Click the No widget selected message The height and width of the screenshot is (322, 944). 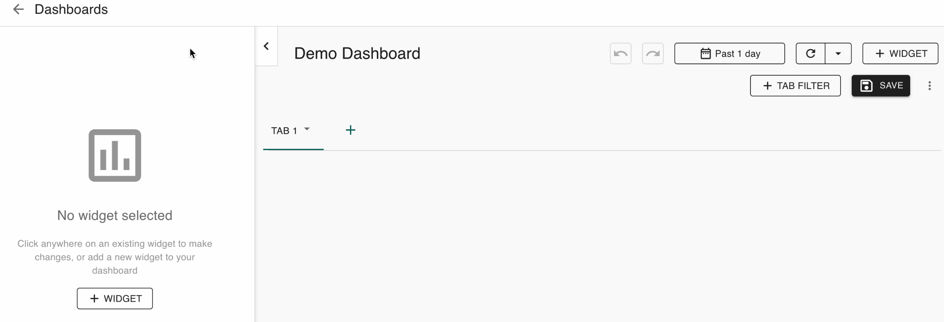(115, 215)
